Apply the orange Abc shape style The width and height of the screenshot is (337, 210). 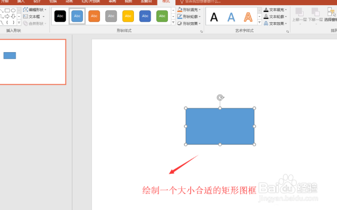(x=94, y=16)
